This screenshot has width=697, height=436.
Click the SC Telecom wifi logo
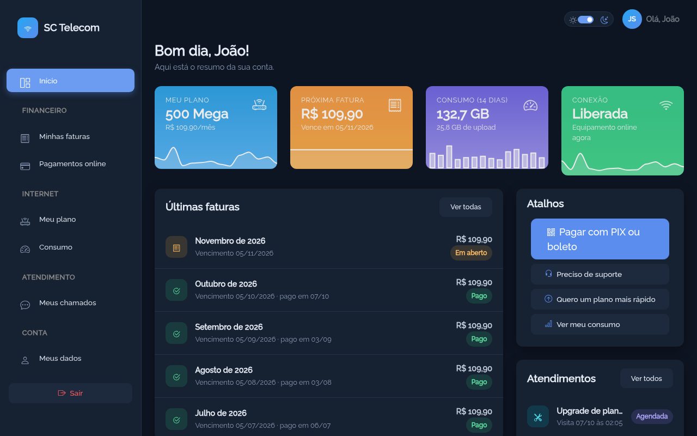pos(28,28)
